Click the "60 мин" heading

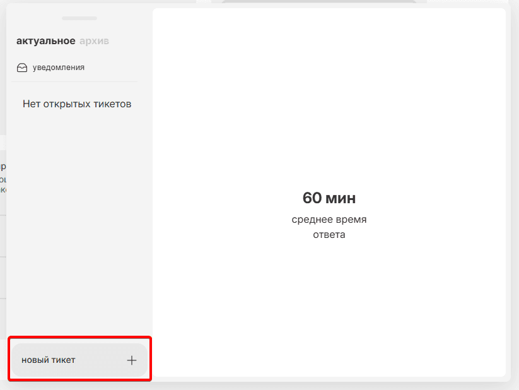329,198
